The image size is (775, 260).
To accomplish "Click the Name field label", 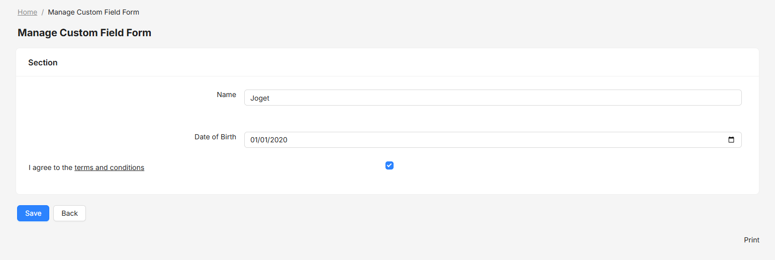I will [226, 95].
